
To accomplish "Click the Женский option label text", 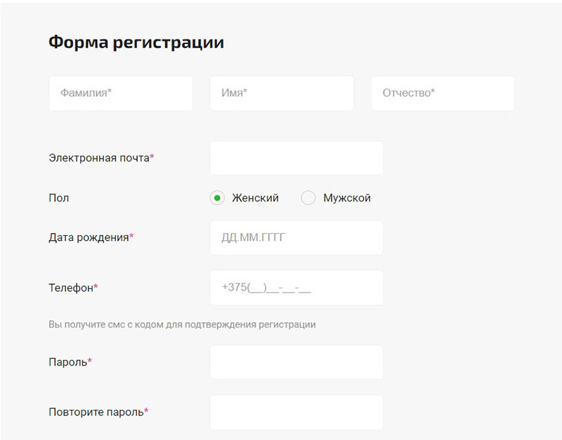I will (255, 198).
